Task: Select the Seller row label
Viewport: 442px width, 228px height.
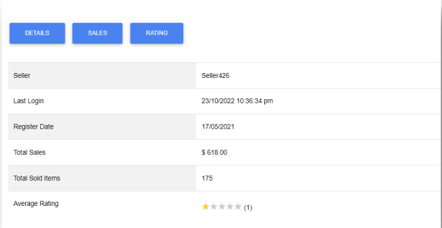Action: tap(22, 75)
